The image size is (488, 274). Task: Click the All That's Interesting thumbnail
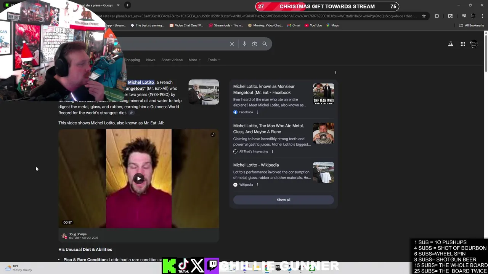point(323,133)
